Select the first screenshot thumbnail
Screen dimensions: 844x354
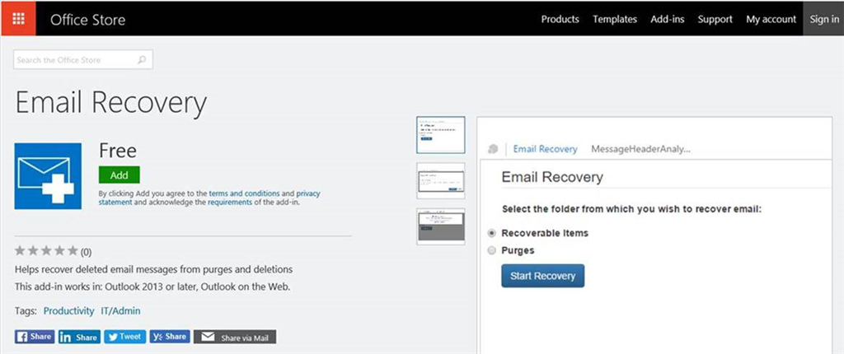coord(441,135)
